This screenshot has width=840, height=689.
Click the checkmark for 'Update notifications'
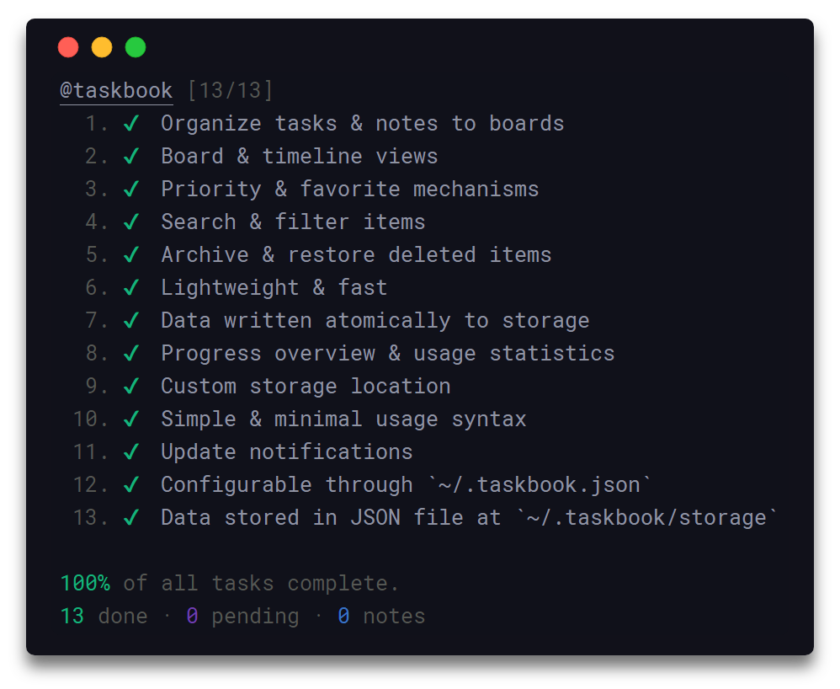coord(132,451)
